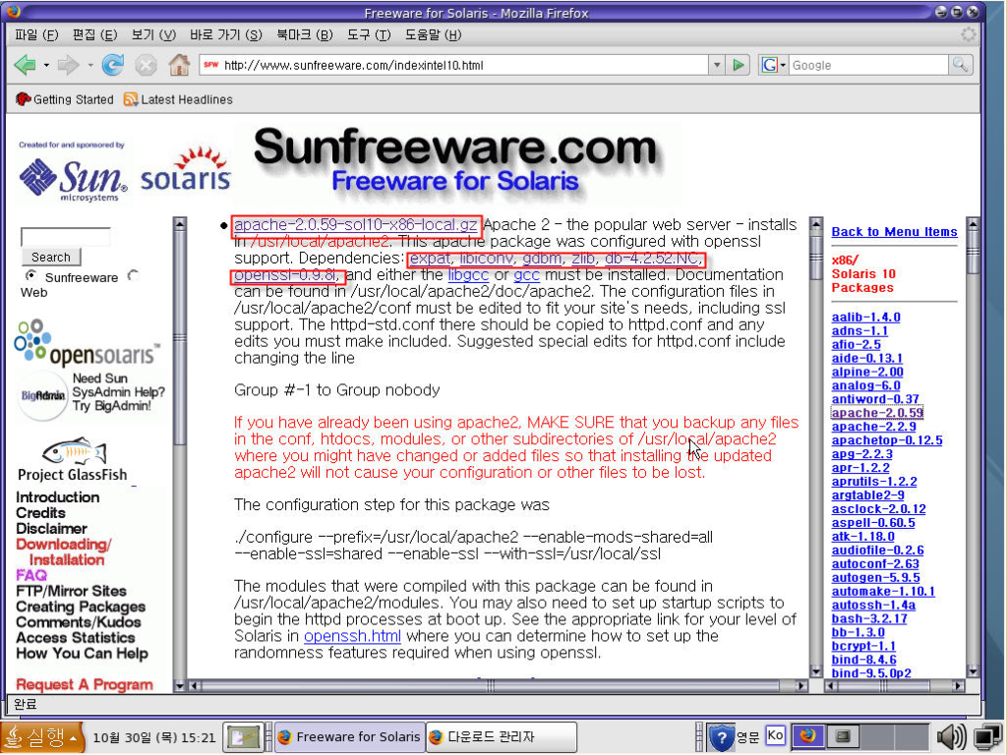Viewport: 1007px width, 755px height.
Task: Focus the Google search box
Action: 869,65
